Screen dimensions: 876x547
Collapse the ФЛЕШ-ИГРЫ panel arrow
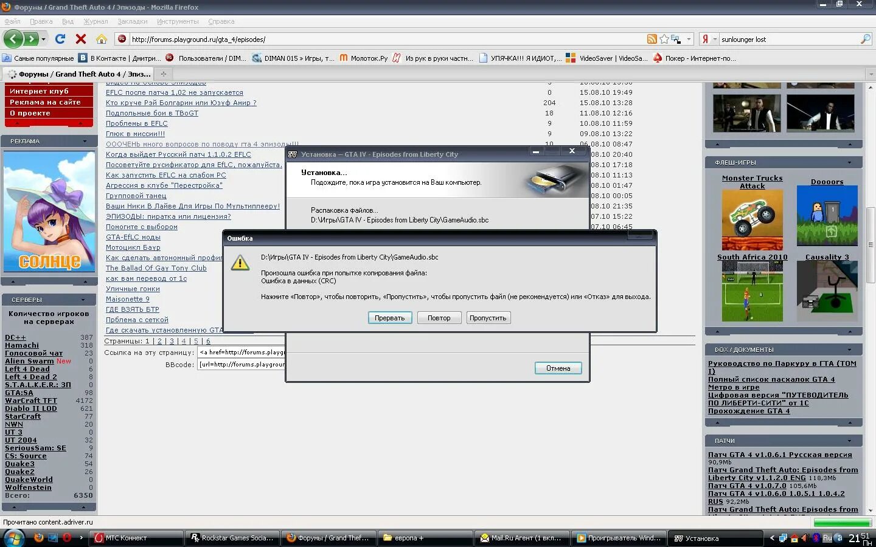click(x=850, y=162)
